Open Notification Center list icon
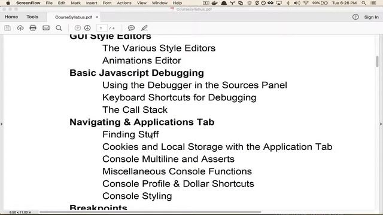The image size is (383, 215). [x=373, y=3]
